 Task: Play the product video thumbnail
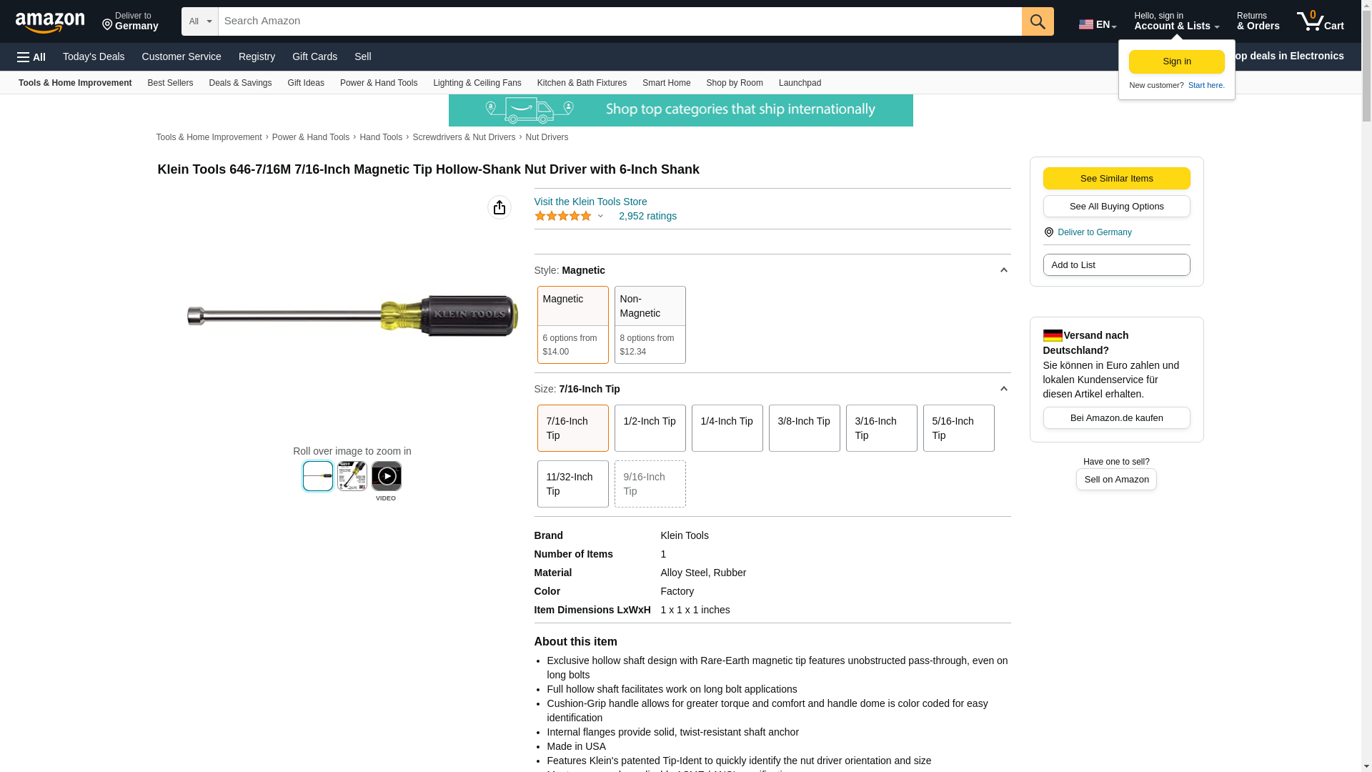tap(386, 476)
